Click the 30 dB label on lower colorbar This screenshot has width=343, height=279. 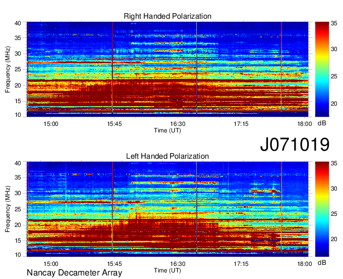pos(334,189)
